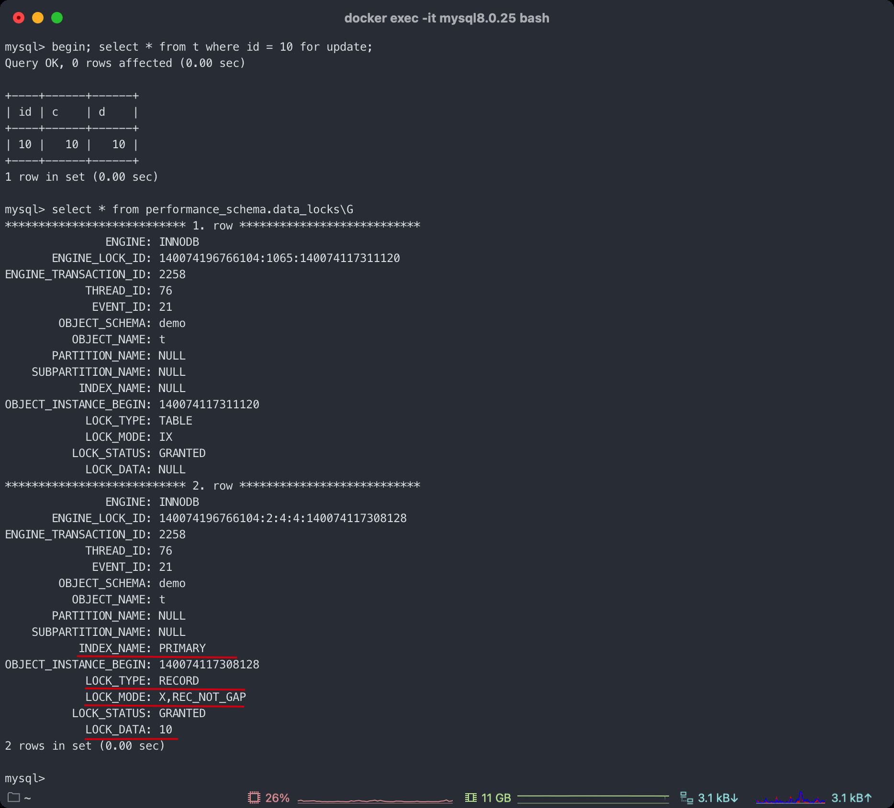894x808 pixels.
Task: Click the title docker exec -it mysql8.0.25 bash
Action: pos(447,18)
